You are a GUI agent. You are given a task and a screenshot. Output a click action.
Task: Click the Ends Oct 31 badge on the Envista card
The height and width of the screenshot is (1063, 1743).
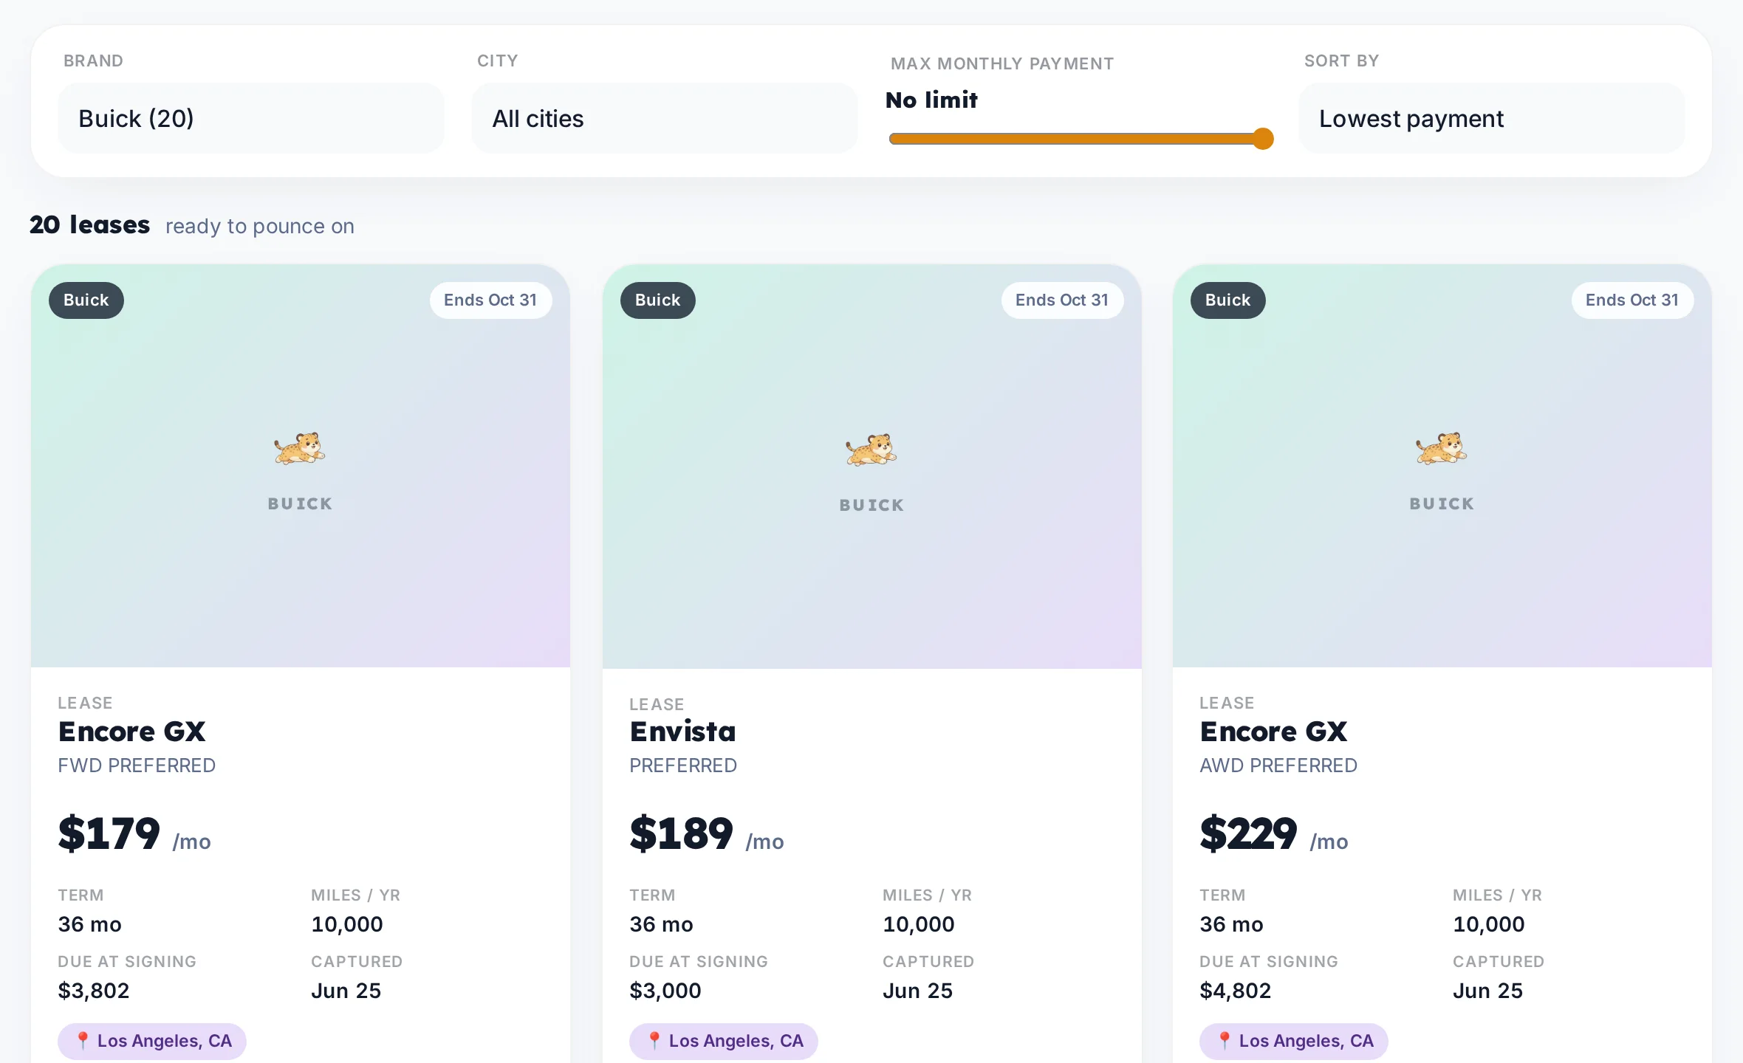click(1062, 300)
